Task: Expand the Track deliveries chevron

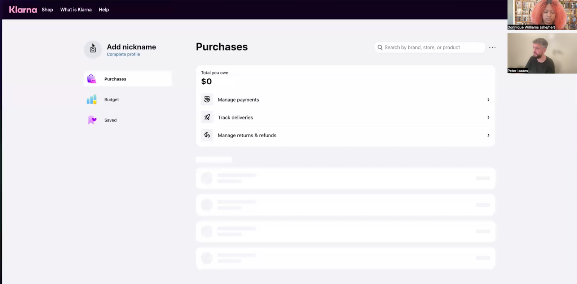Action: pyautogui.click(x=488, y=117)
